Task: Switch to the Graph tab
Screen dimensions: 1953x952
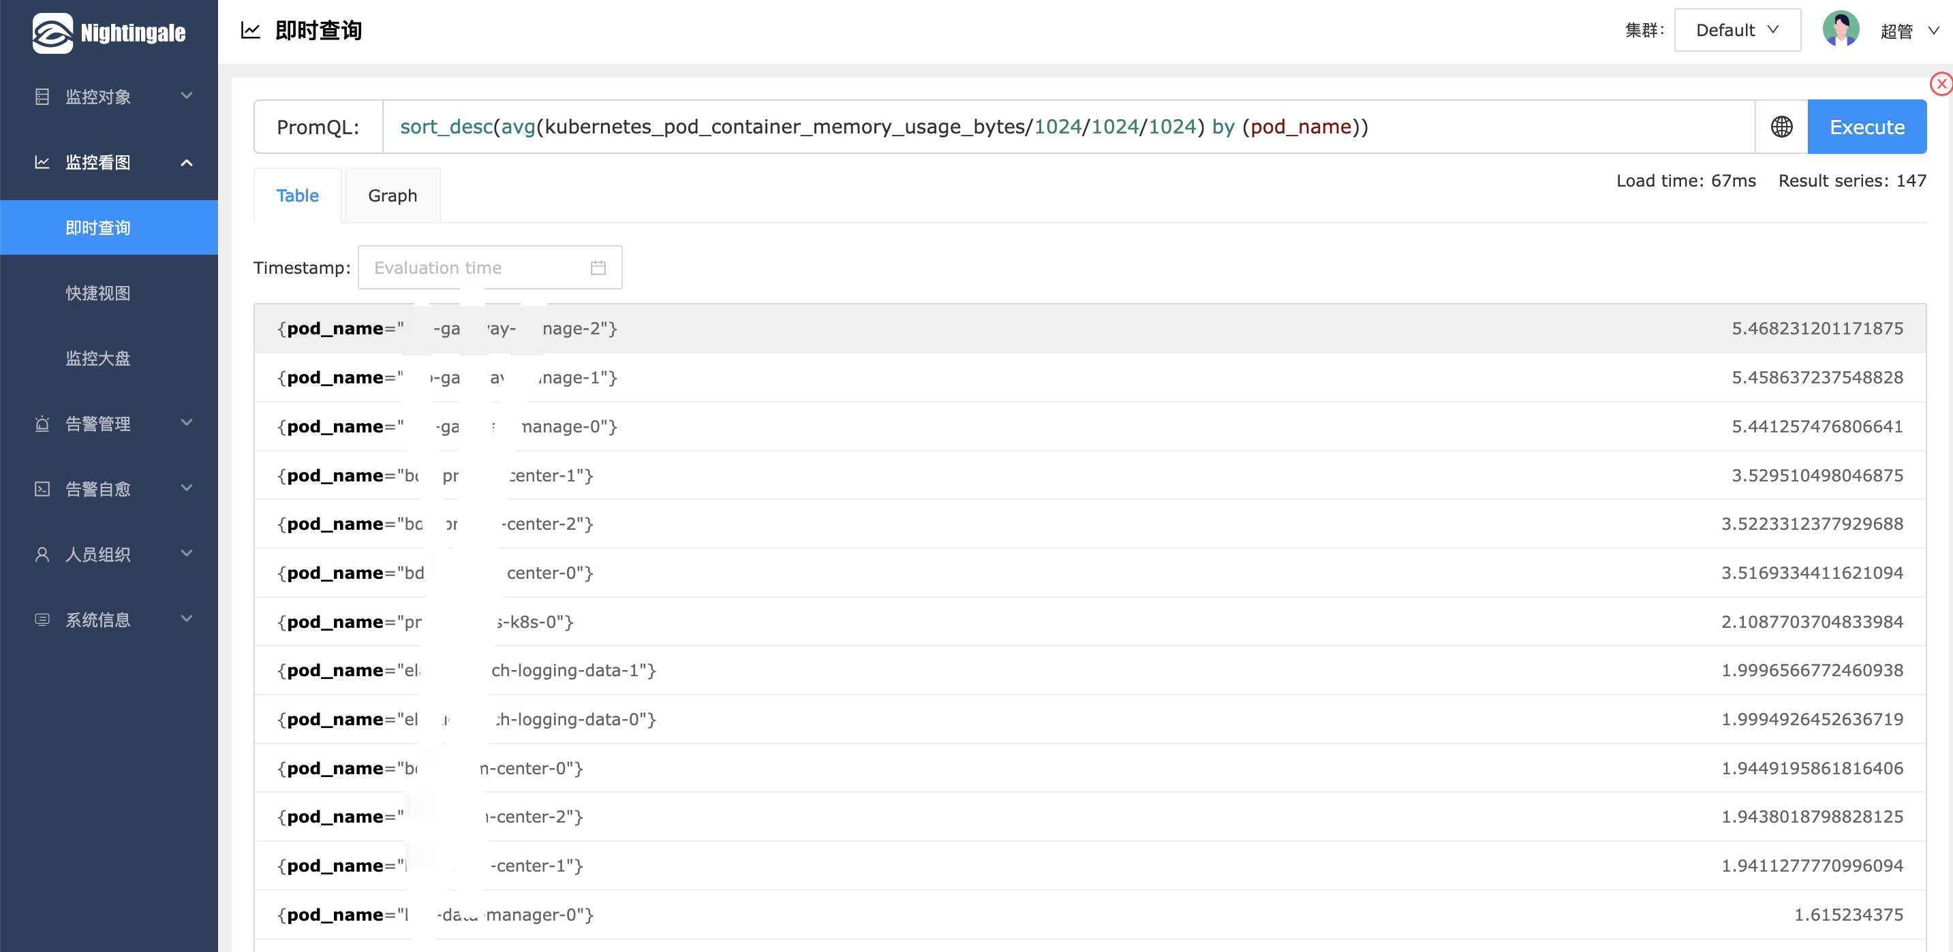Action: point(392,195)
